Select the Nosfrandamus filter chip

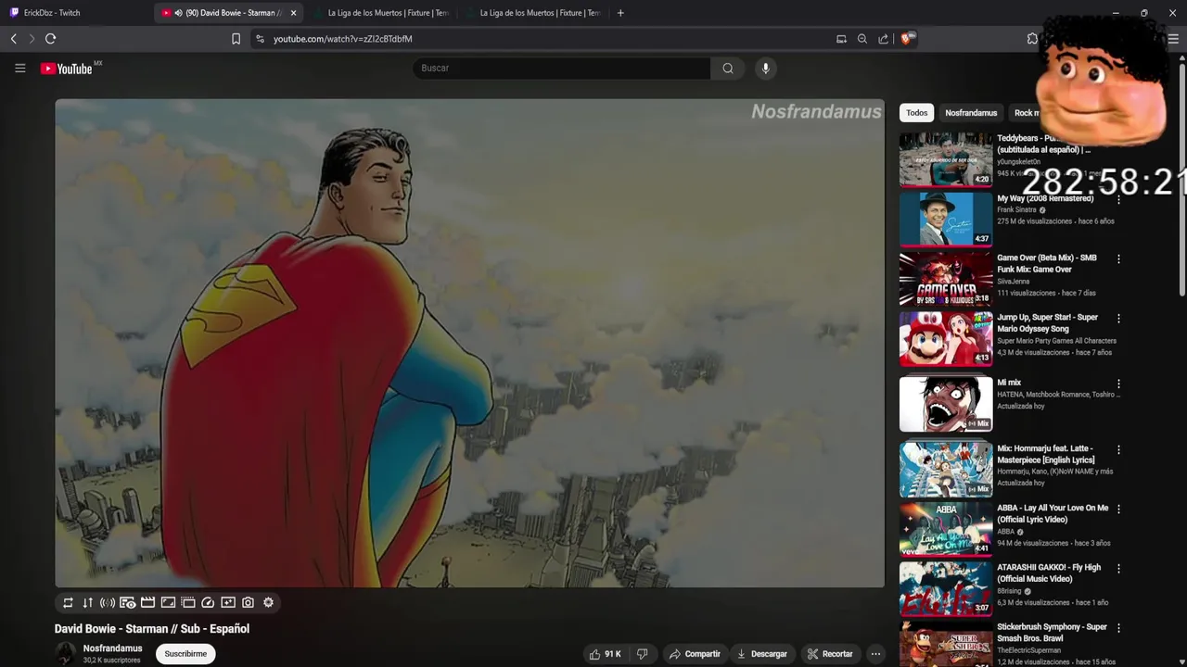click(971, 113)
